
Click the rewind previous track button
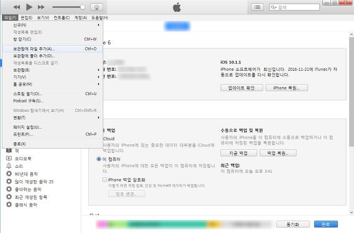click(x=17, y=7)
